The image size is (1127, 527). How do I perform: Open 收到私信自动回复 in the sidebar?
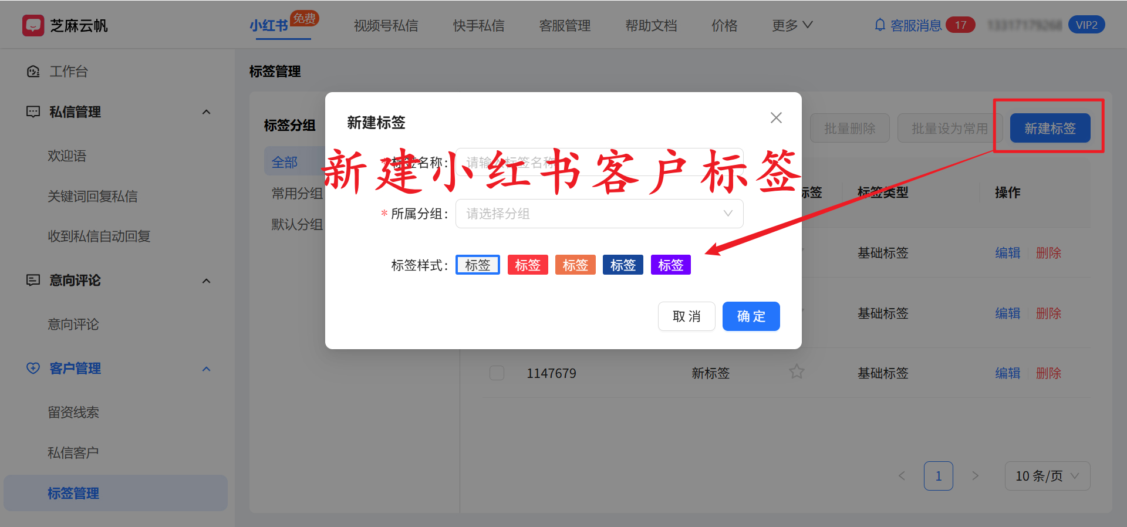[99, 237]
